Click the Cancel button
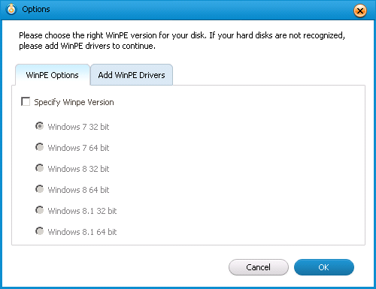This screenshot has height=289, width=376. coord(259,267)
